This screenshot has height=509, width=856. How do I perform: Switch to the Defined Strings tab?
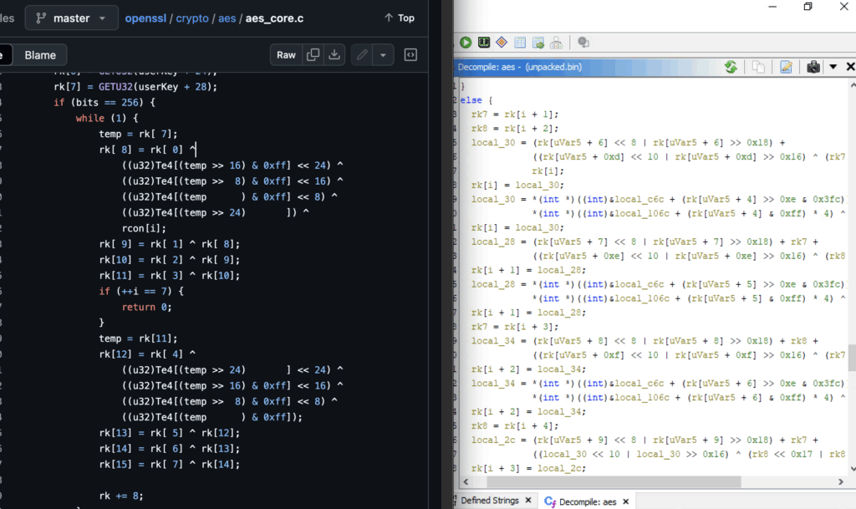pos(489,501)
